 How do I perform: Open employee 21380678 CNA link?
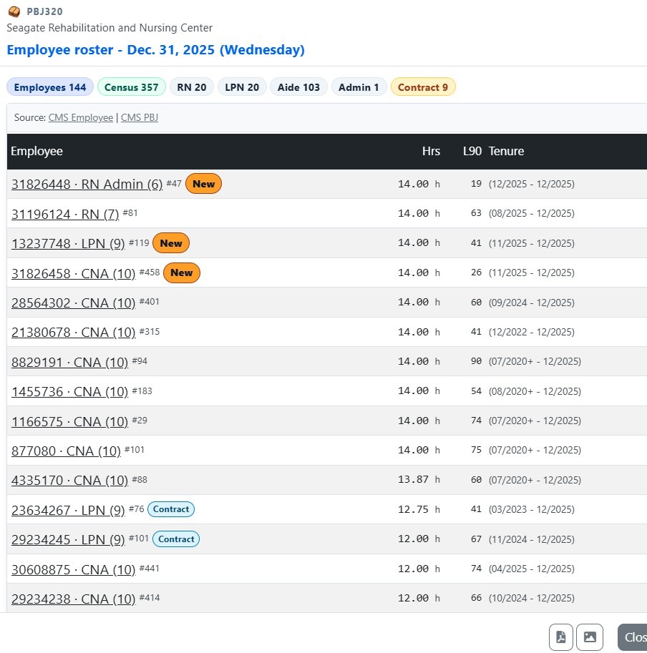pos(73,333)
